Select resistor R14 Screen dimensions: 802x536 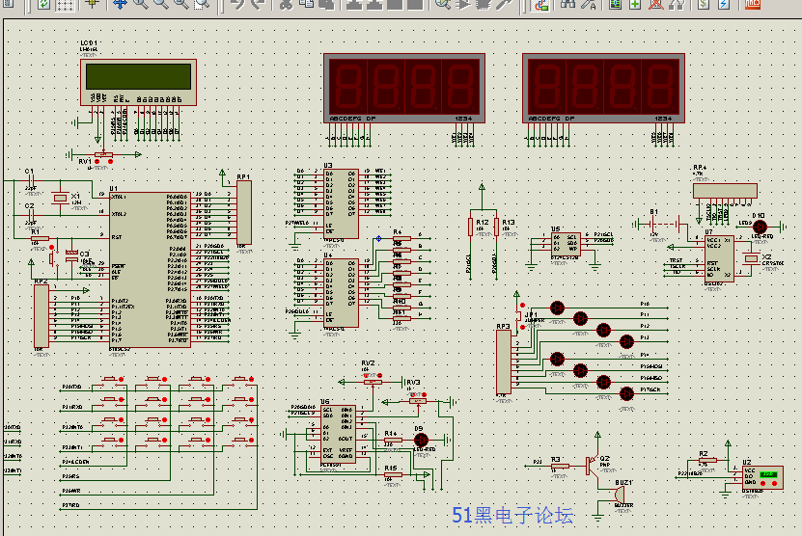(x=393, y=440)
